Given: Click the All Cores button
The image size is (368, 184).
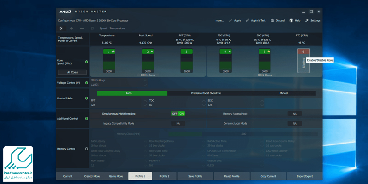Looking at the screenshot, I should click(x=72, y=72).
